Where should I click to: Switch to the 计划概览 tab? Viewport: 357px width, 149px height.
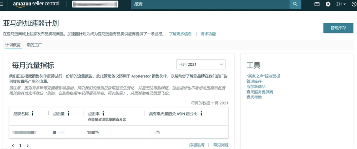[x=13, y=45]
